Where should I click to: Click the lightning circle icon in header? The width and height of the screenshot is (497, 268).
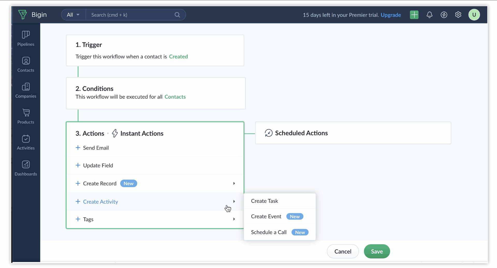[x=444, y=15]
